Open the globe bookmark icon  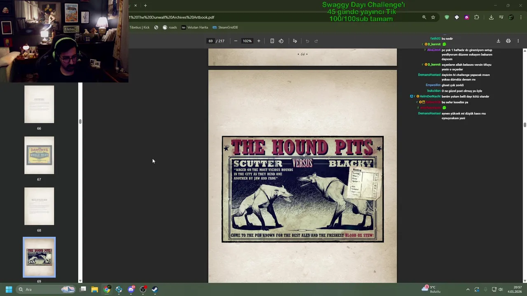(156, 27)
